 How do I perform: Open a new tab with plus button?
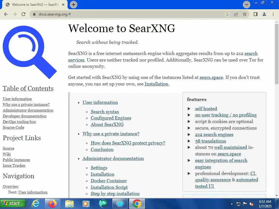pyautogui.click(x=74, y=5)
